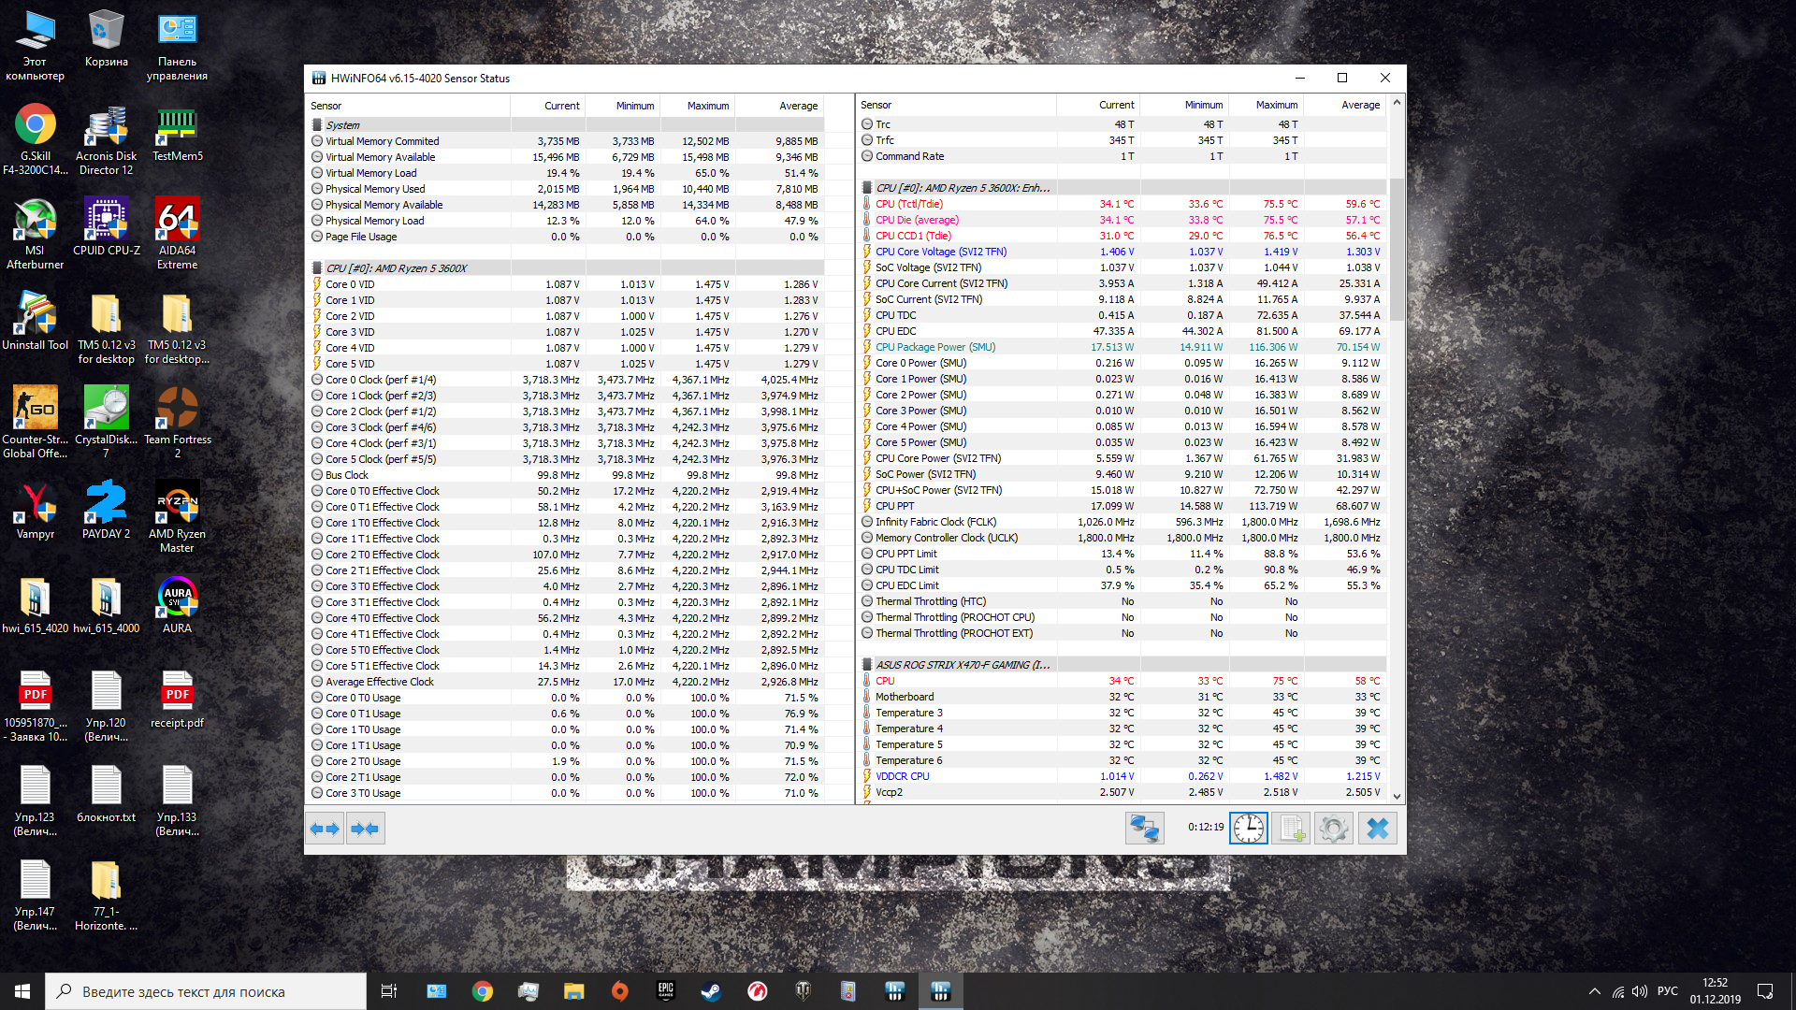1796x1010 pixels.
Task: Open sensor settings gear icon
Action: (x=1334, y=829)
